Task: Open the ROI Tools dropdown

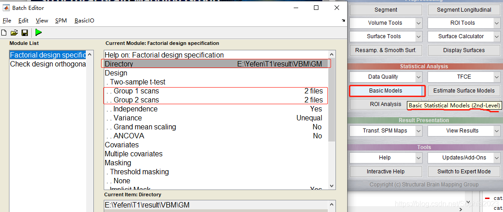Action: point(497,23)
